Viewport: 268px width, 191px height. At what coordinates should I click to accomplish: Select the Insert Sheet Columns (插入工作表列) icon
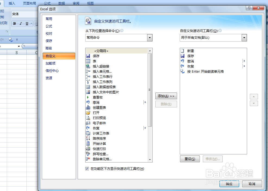[88, 82]
